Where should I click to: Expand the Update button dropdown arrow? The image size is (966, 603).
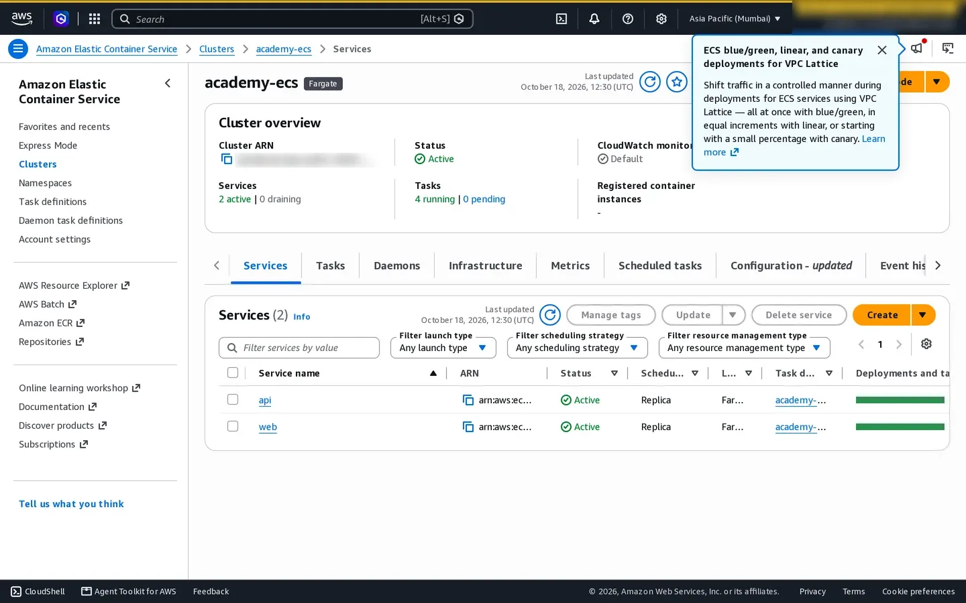pyautogui.click(x=733, y=315)
